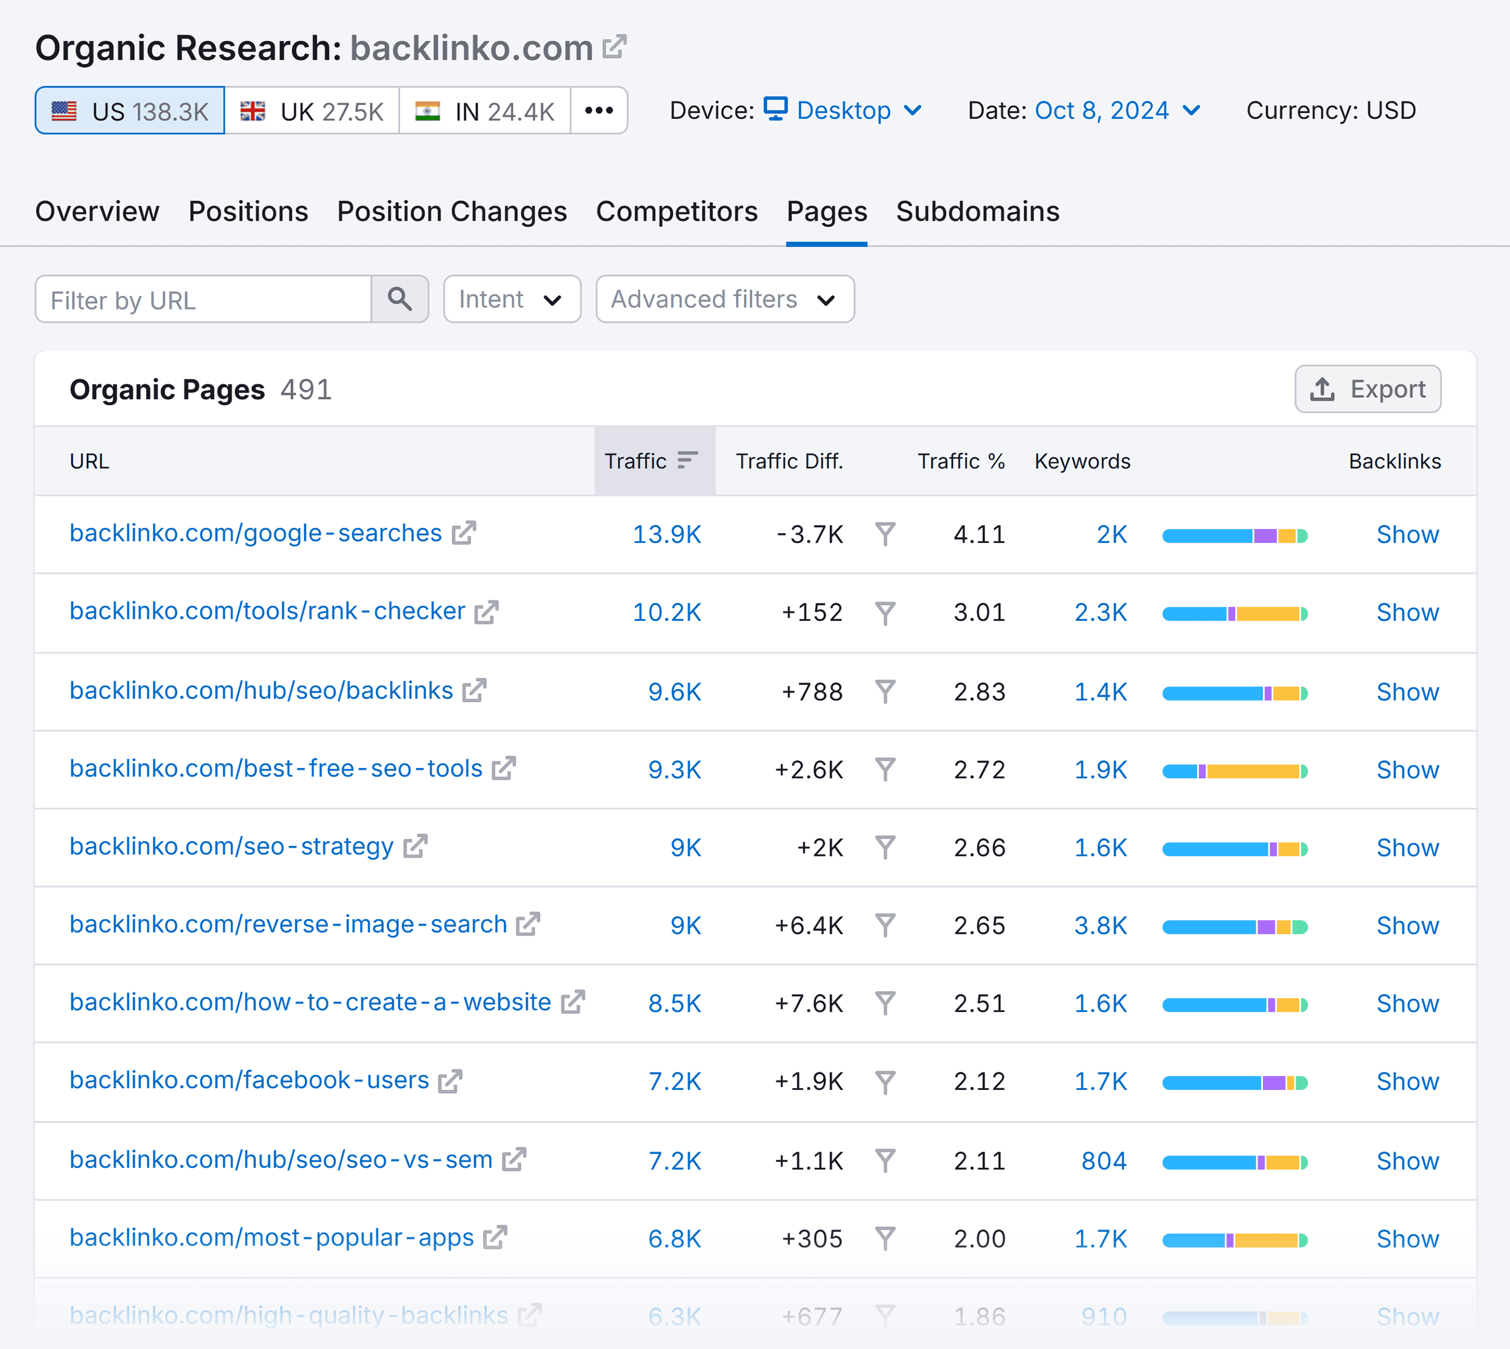Click the keyword intent bar for google-searches row
The width and height of the screenshot is (1510, 1349).
pyautogui.click(x=1235, y=536)
